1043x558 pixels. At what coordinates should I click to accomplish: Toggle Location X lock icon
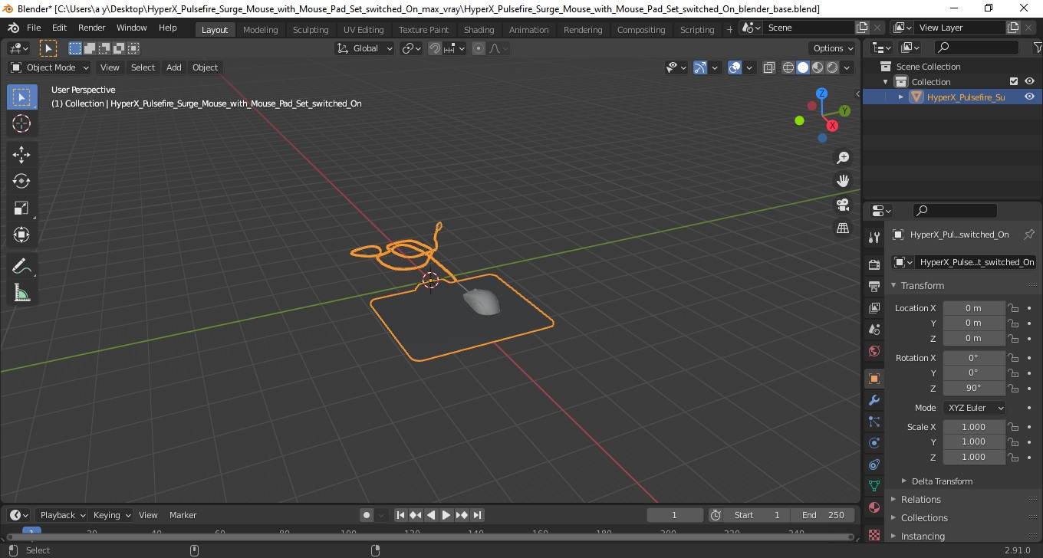tap(1013, 308)
